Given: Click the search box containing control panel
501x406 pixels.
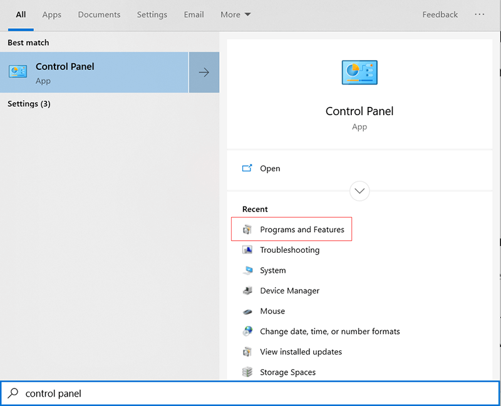Looking at the screenshot, I should tap(250, 393).
